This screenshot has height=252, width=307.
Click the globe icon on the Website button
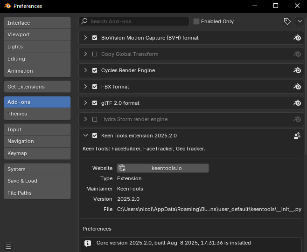tap(122, 168)
